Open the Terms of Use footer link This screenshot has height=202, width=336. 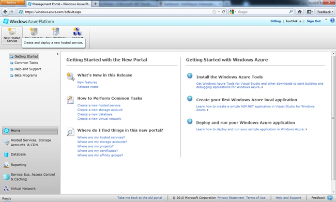pyautogui.click(x=256, y=198)
